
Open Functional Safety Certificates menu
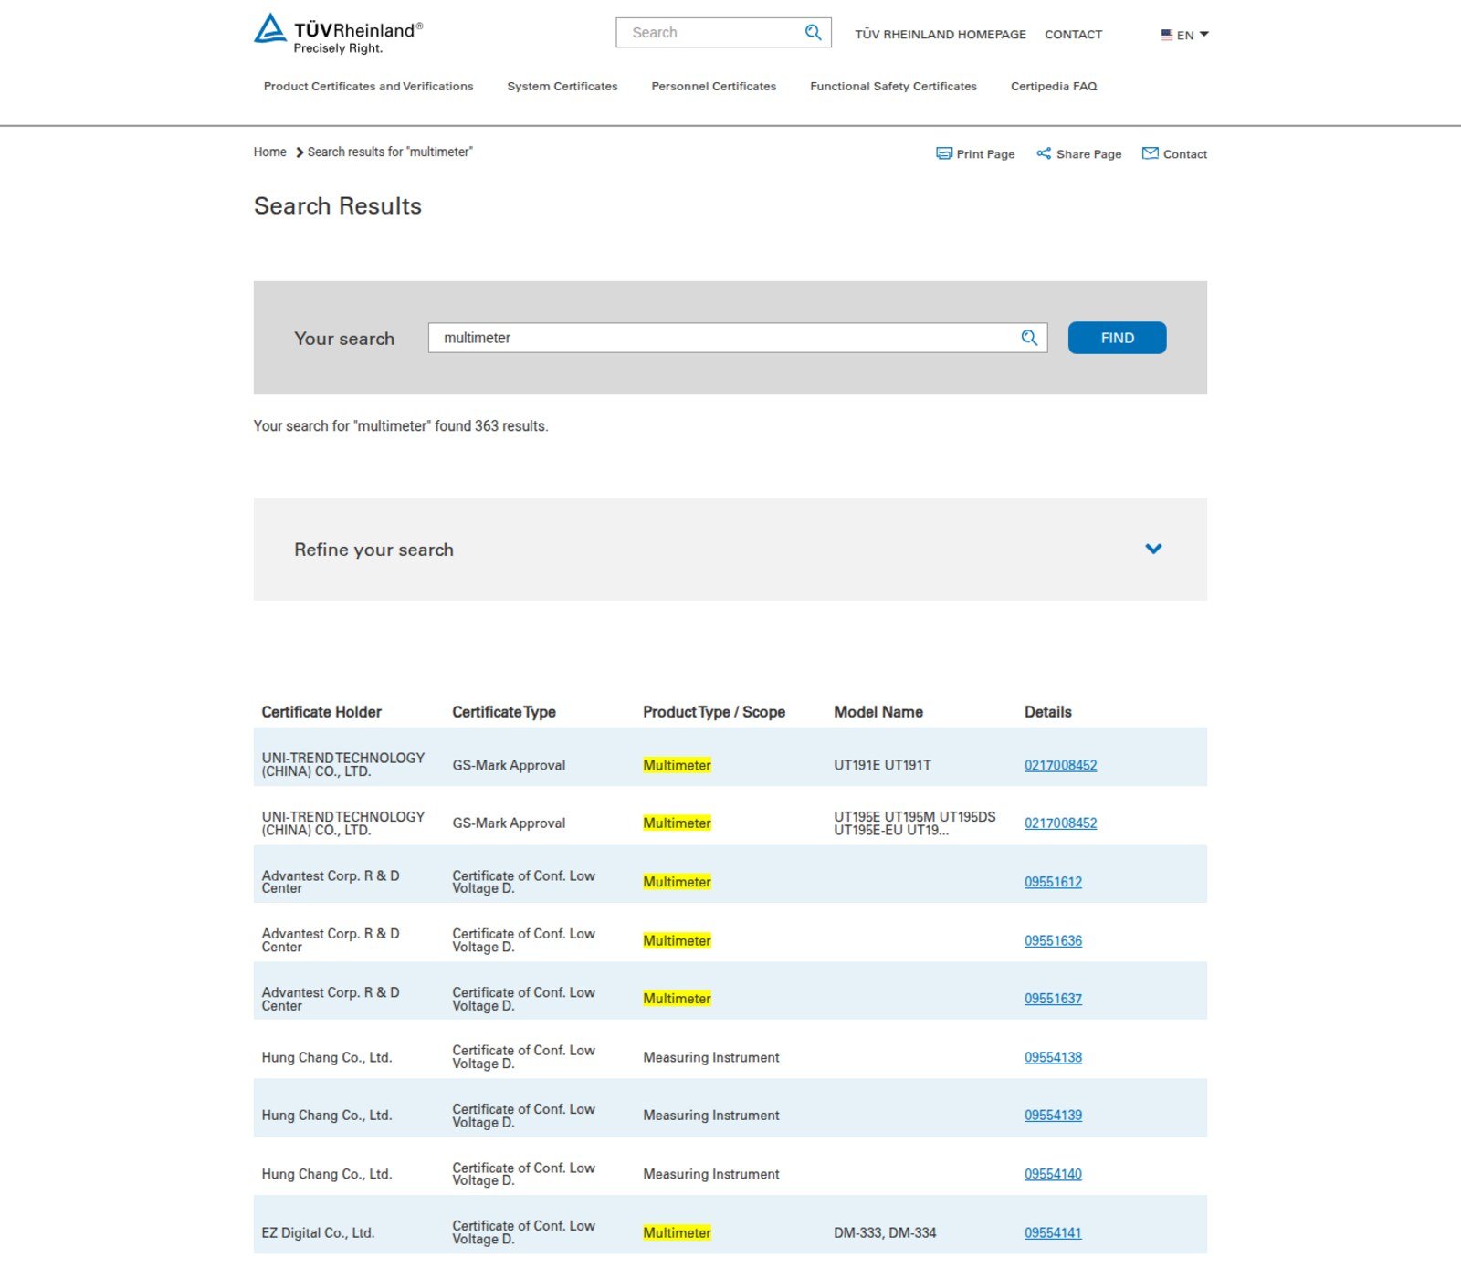pyautogui.click(x=893, y=87)
